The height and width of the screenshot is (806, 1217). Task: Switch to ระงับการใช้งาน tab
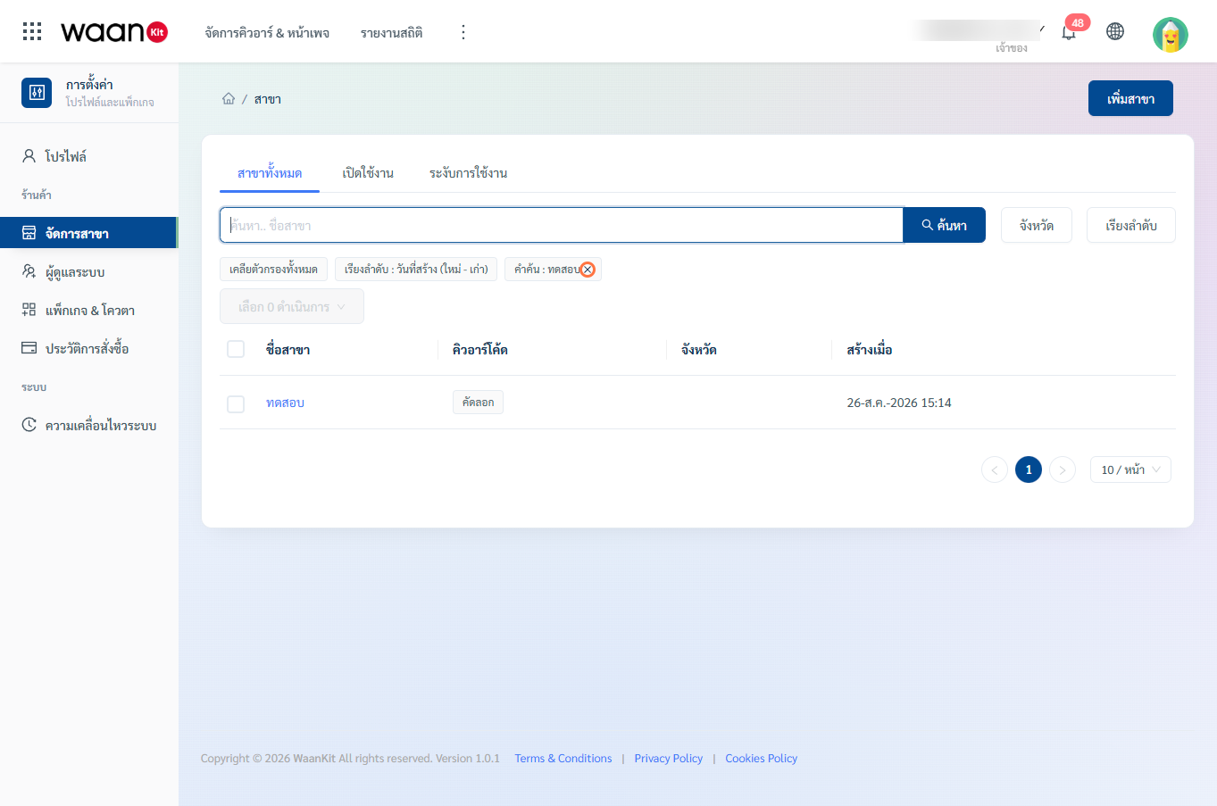tap(468, 173)
